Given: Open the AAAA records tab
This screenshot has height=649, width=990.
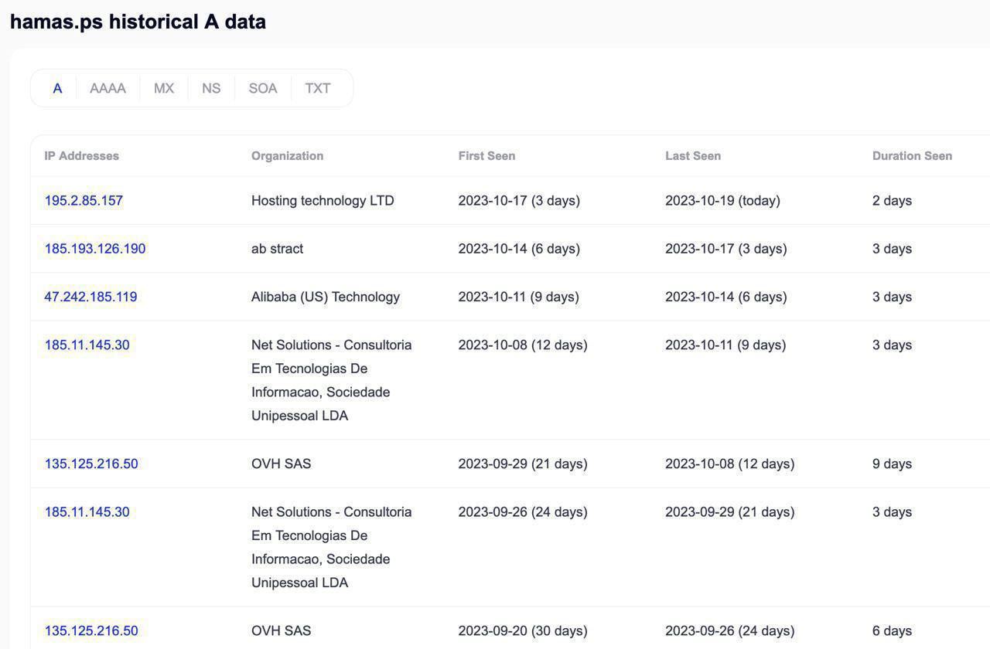Looking at the screenshot, I should point(108,88).
